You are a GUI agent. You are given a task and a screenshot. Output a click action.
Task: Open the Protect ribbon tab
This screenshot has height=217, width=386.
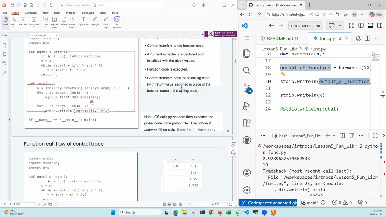click(70, 13)
